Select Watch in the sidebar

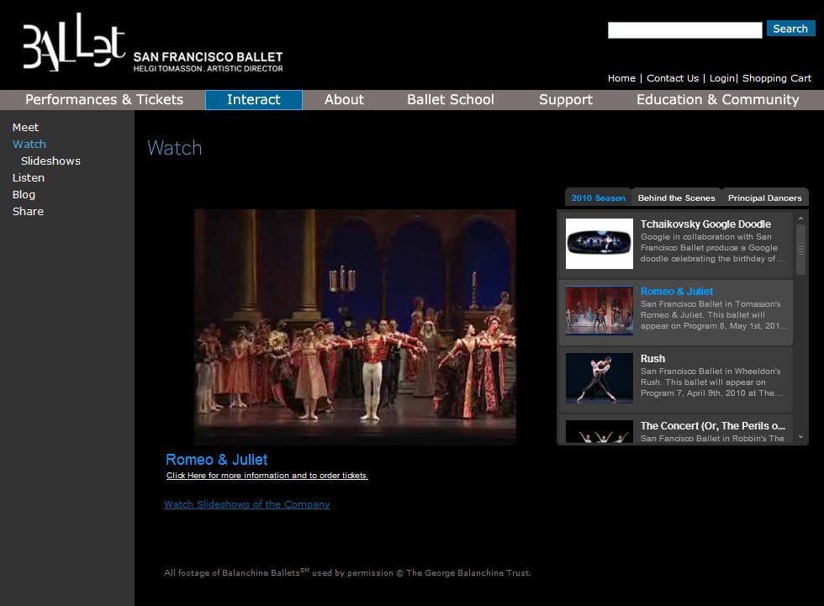(29, 145)
